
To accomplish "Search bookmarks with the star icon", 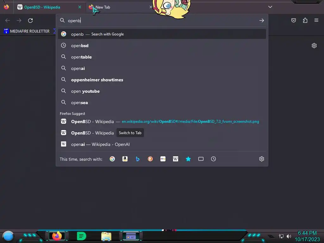I will [x=188, y=159].
